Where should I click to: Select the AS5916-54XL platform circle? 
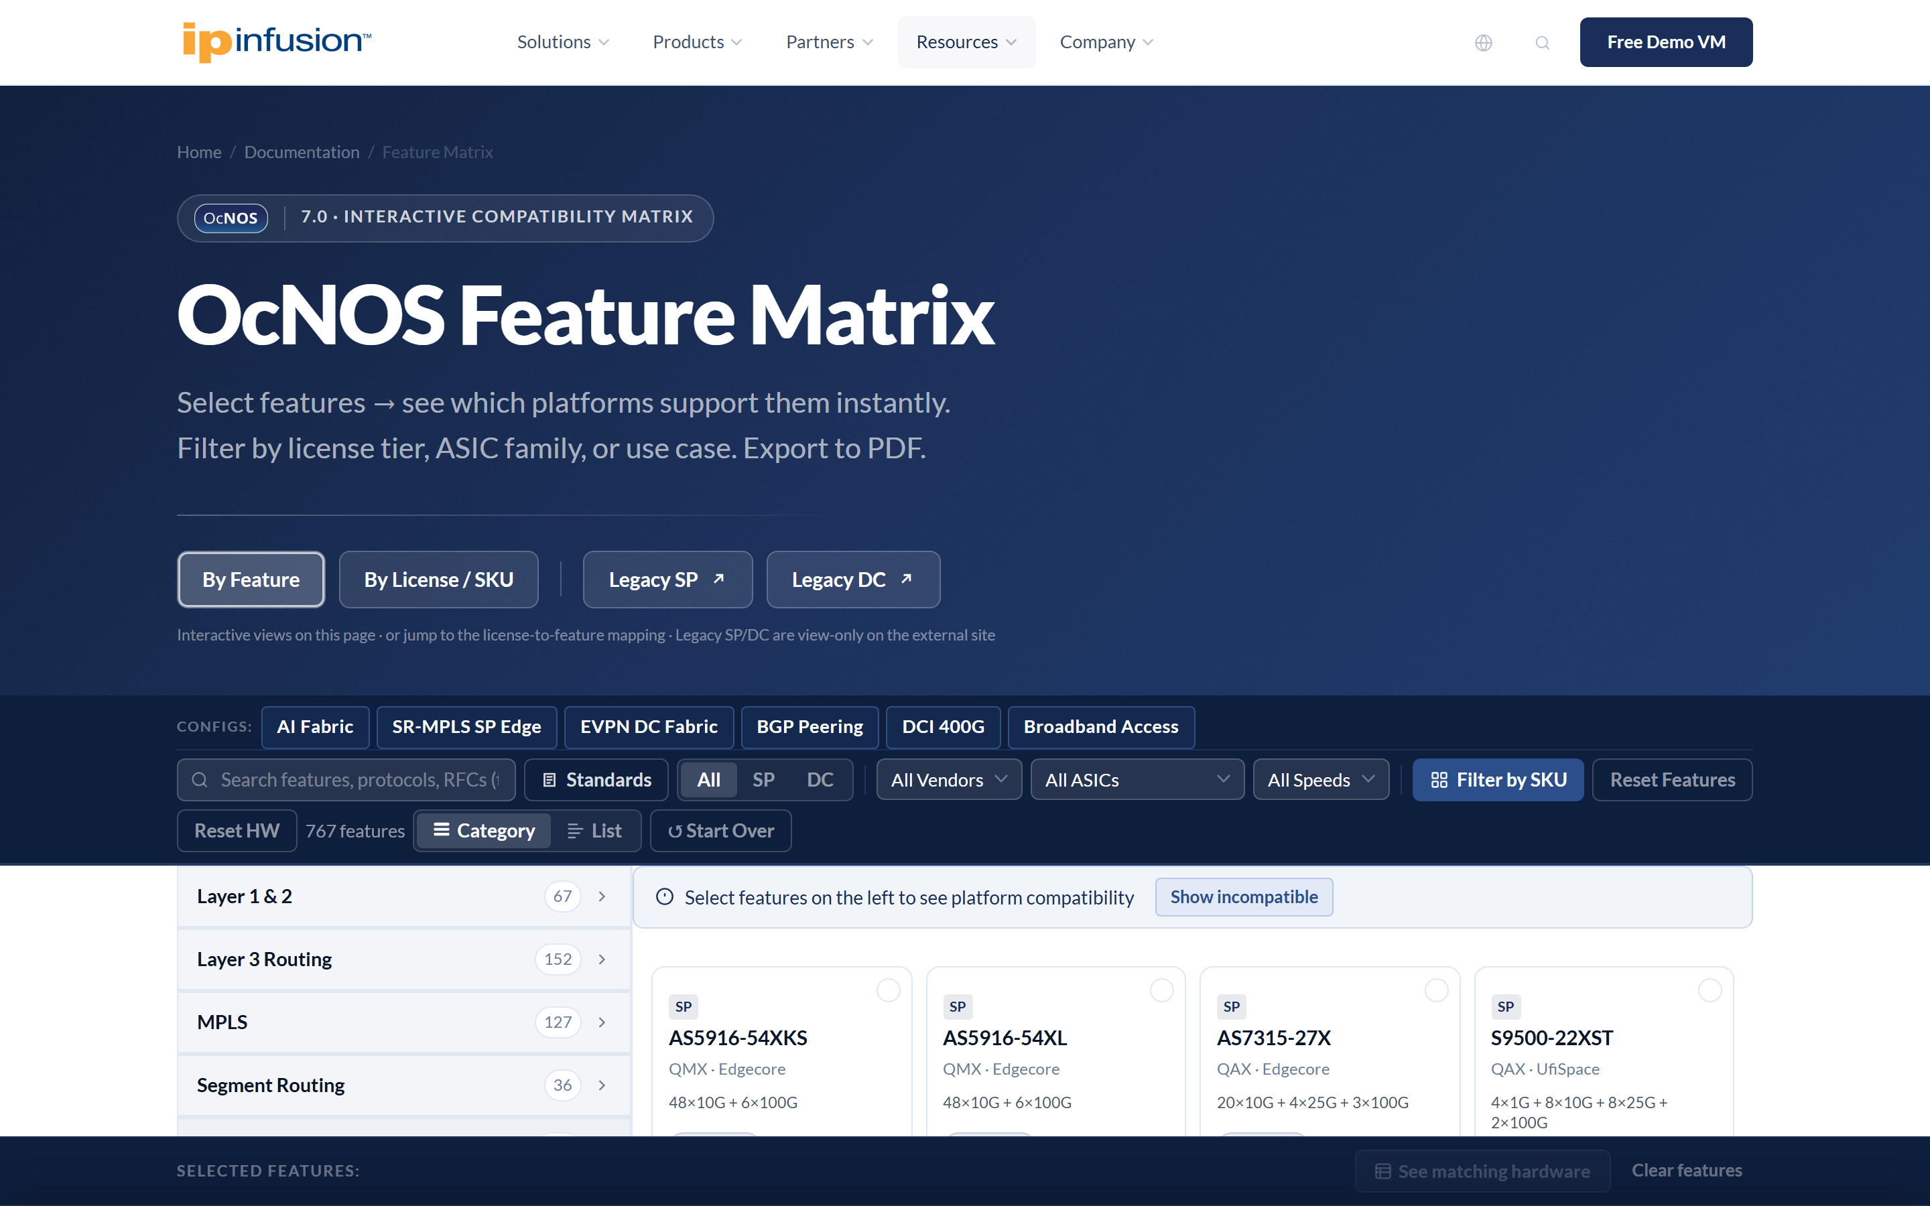[x=1162, y=990]
